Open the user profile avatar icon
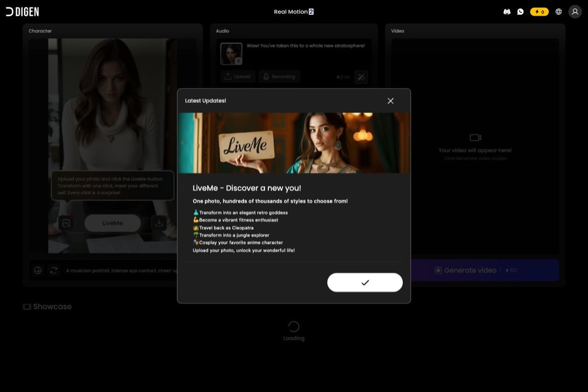 tap(575, 12)
